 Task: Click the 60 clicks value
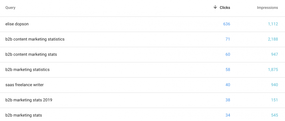click(x=228, y=54)
